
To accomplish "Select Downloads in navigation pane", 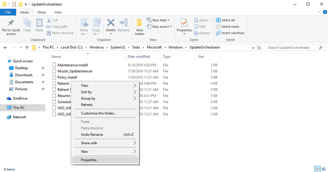I will pos(24,75).
